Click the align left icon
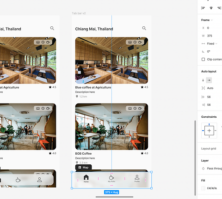Image resolution: width=222 pixels, height=199 pixels. coord(203,8)
